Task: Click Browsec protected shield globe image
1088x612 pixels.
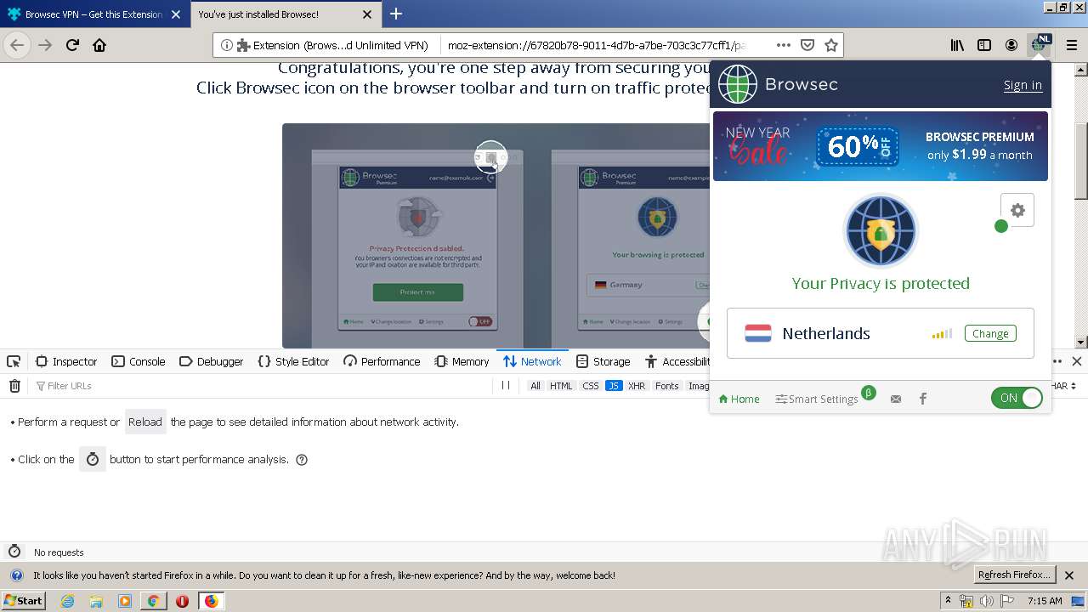Action: 880,230
